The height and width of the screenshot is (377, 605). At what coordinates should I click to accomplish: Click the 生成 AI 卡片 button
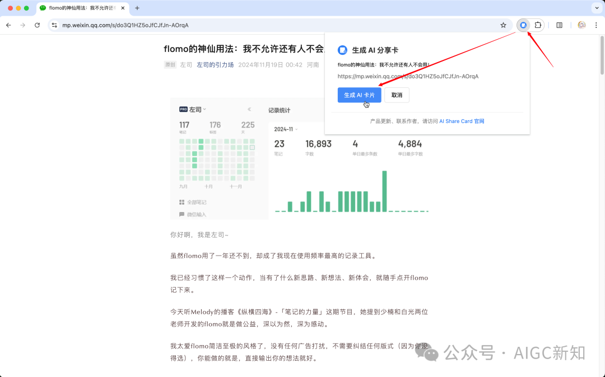tap(359, 95)
